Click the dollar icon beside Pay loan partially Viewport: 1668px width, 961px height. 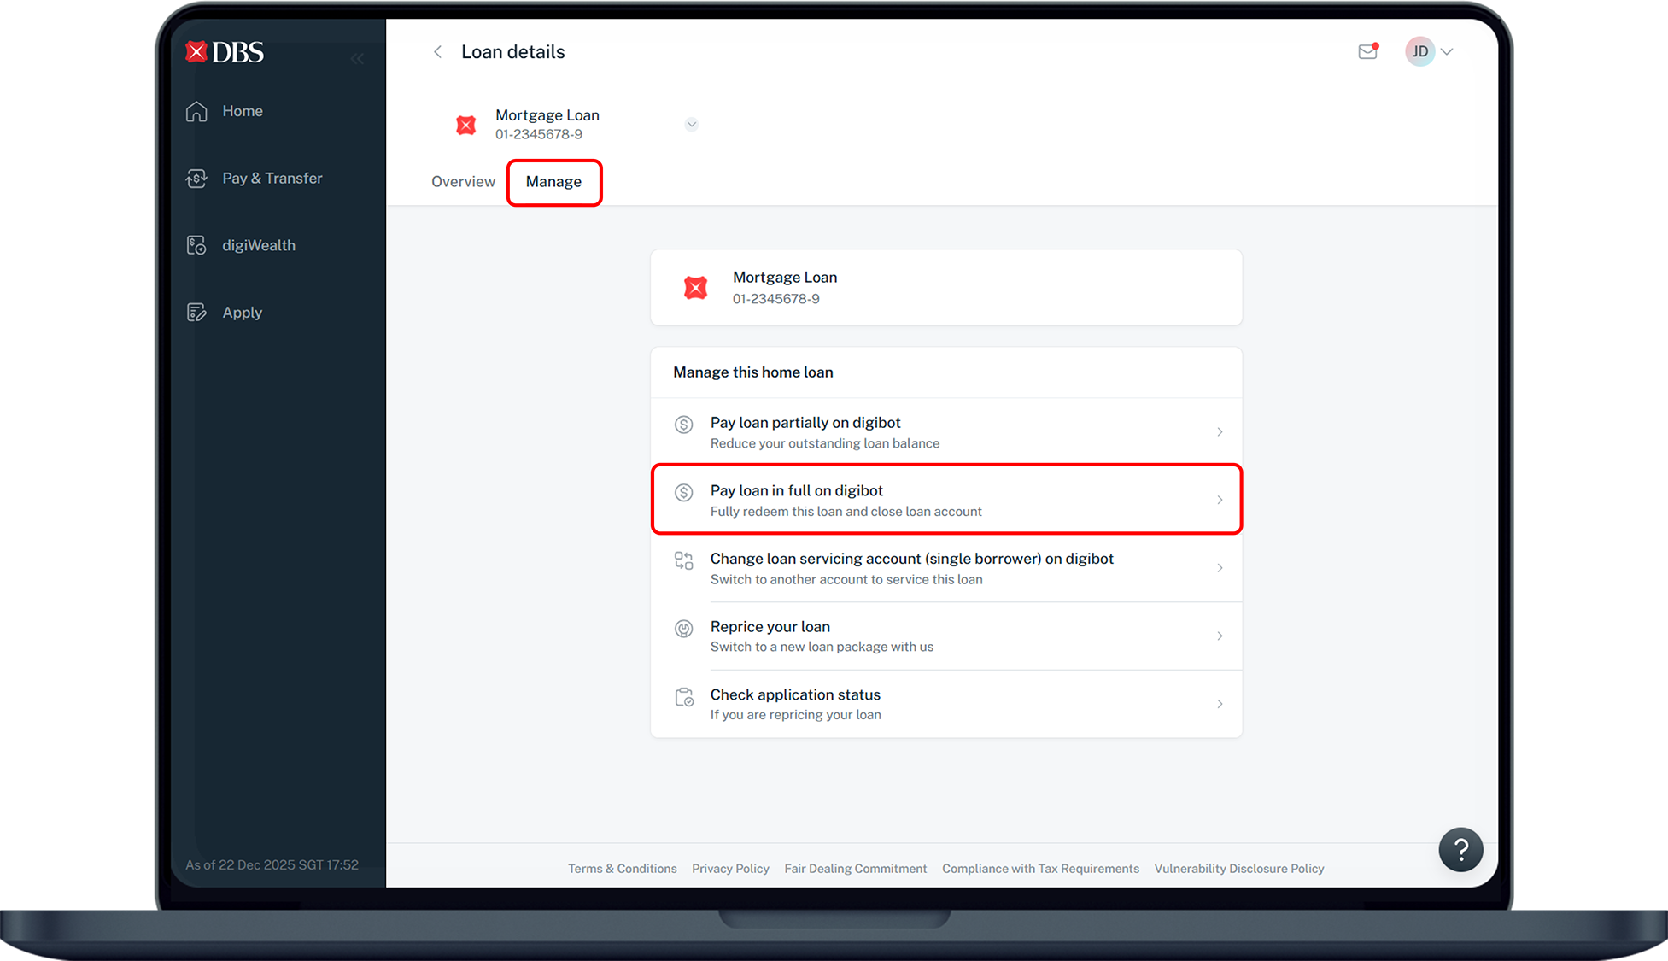coord(684,424)
